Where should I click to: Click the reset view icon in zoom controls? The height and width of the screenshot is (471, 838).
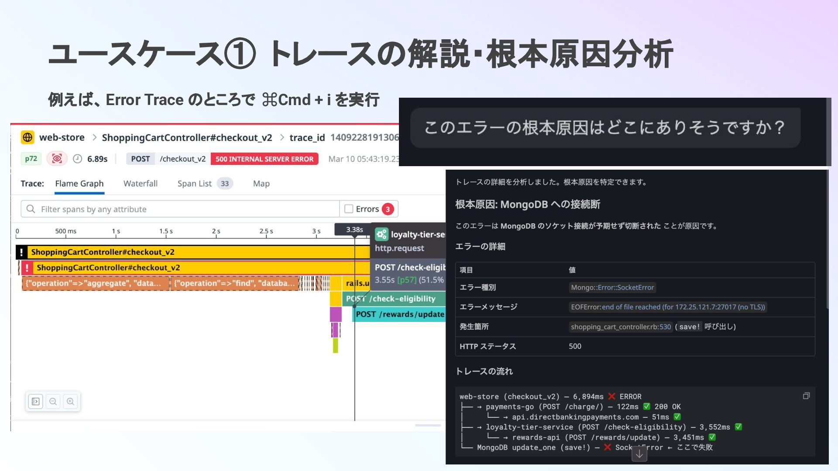tap(35, 401)
